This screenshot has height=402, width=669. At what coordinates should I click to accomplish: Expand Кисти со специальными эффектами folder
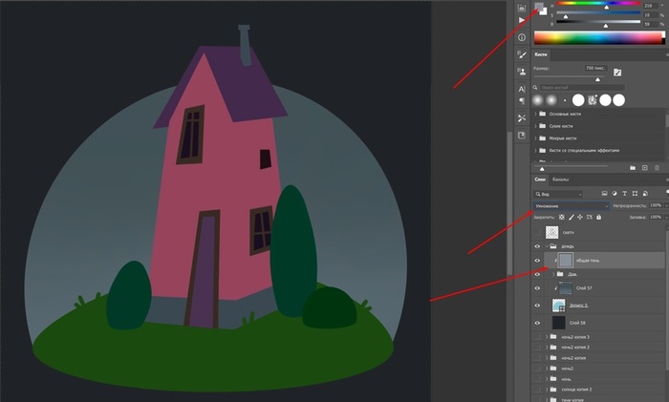(535, 150)
